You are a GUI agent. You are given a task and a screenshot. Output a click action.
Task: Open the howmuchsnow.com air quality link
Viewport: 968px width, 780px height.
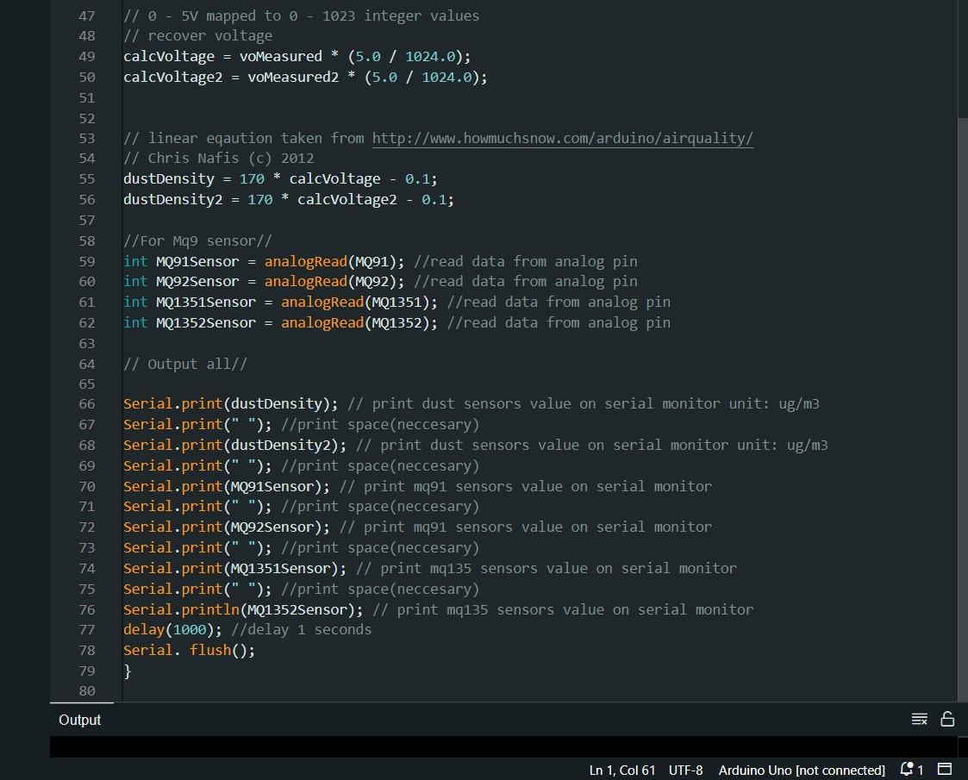tap(562, 138)
